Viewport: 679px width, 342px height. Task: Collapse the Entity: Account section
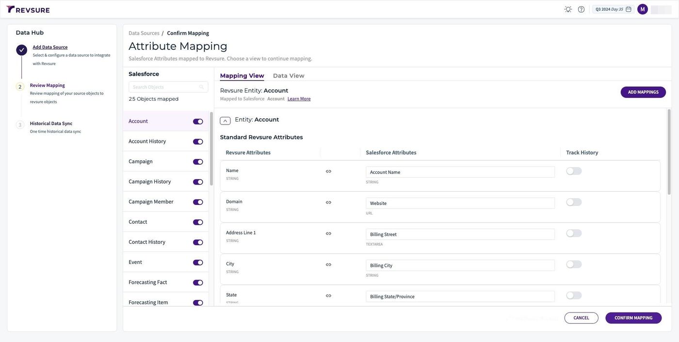point(225,121)
